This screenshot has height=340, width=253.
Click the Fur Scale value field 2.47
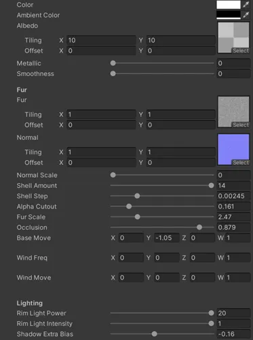(x=233, y=216)
